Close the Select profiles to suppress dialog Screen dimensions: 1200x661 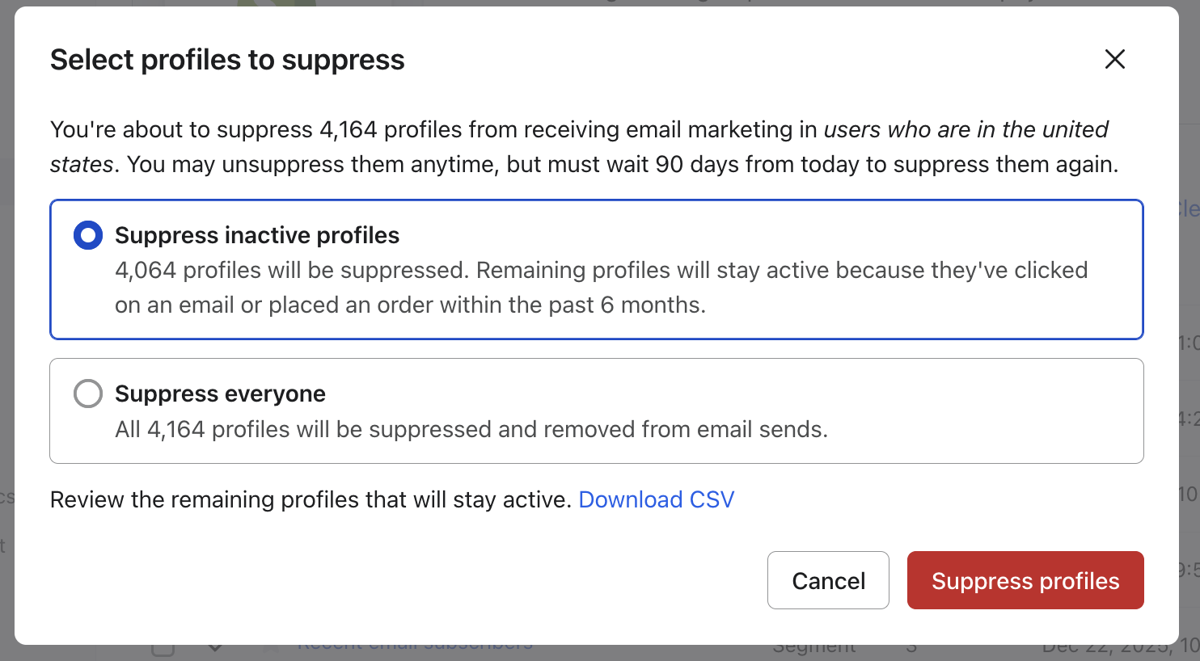pyautogui.click(x=1114, y=59)
